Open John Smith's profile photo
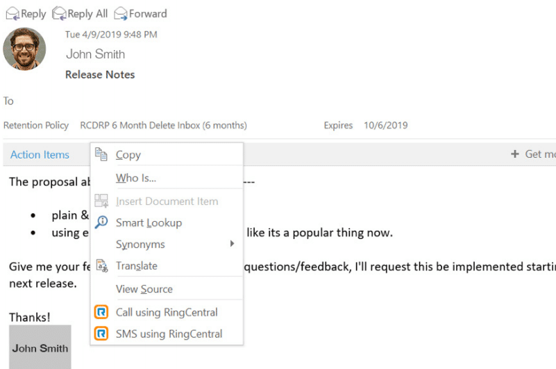Screen dimensions: 556x369 (x=24, y=49)
